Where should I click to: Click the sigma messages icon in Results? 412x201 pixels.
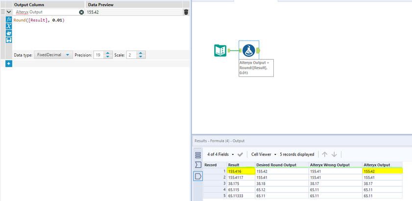tap(198, 165)
